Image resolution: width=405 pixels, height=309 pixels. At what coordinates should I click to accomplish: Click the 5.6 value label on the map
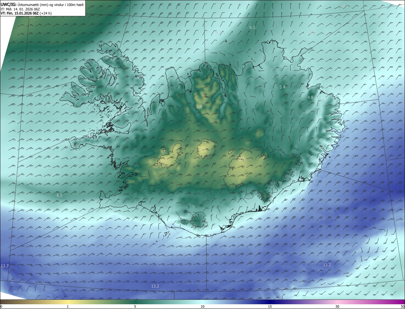(x=75, y=145)
